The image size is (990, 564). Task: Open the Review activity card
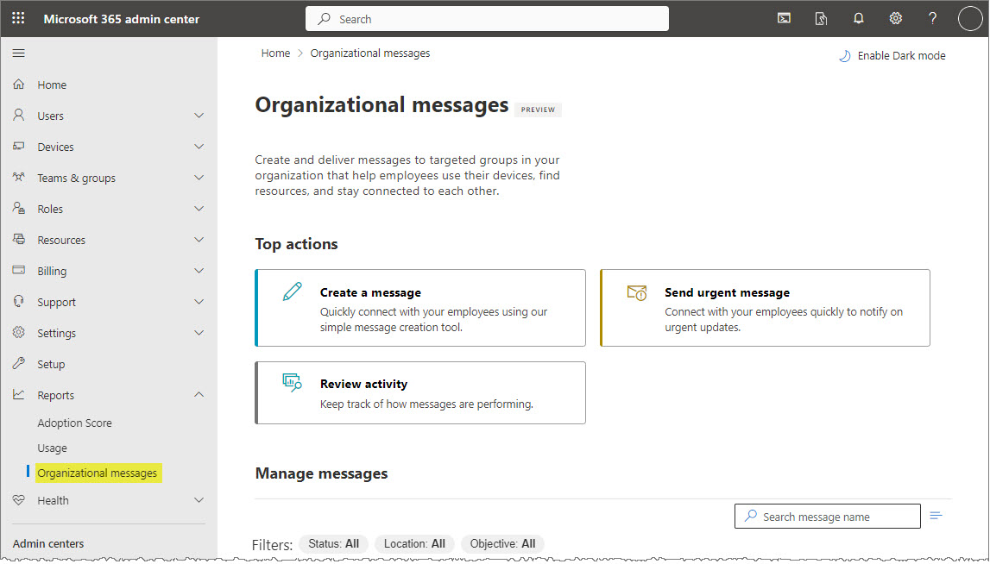click(x=420, y=392)
